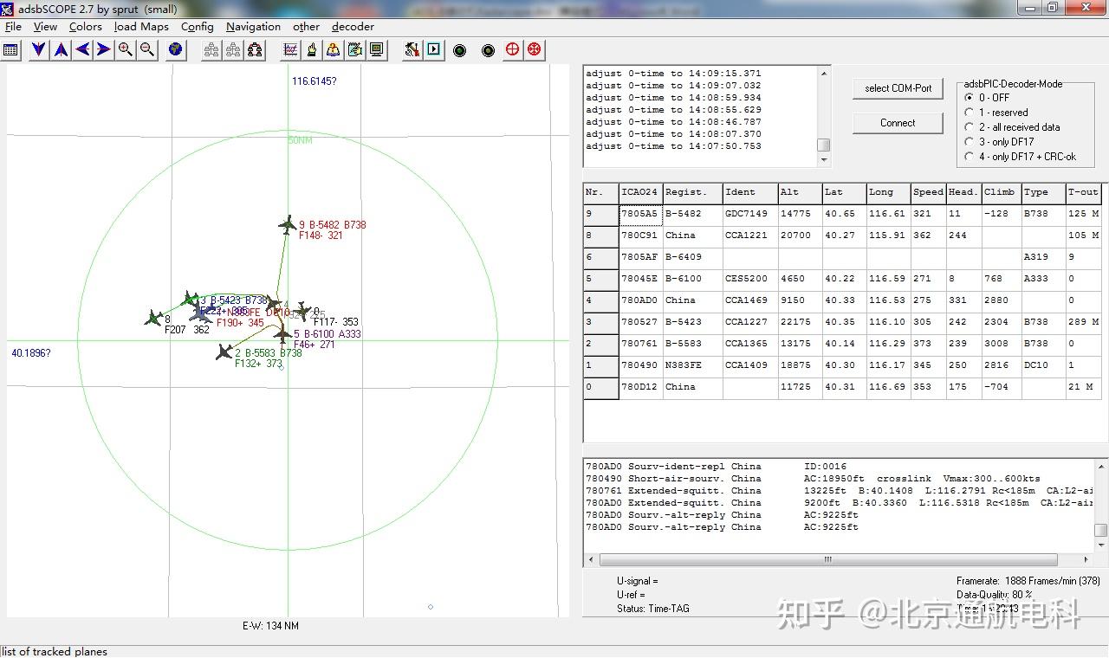Click the red crosshair circle icon
The height and width of the screenshot is (658, 1109).
(x=513, y=50)
